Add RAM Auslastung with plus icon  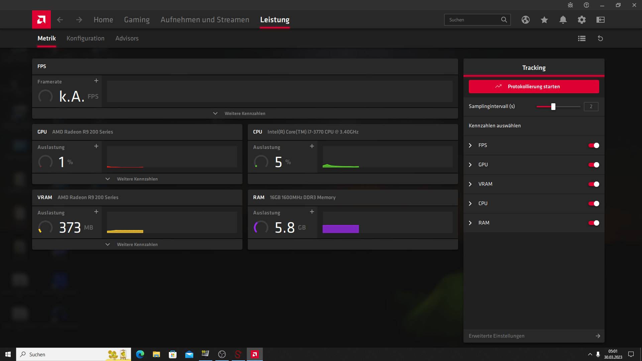(x=312, y=212)
